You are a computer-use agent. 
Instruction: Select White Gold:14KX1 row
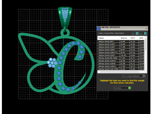coord(121,66)
